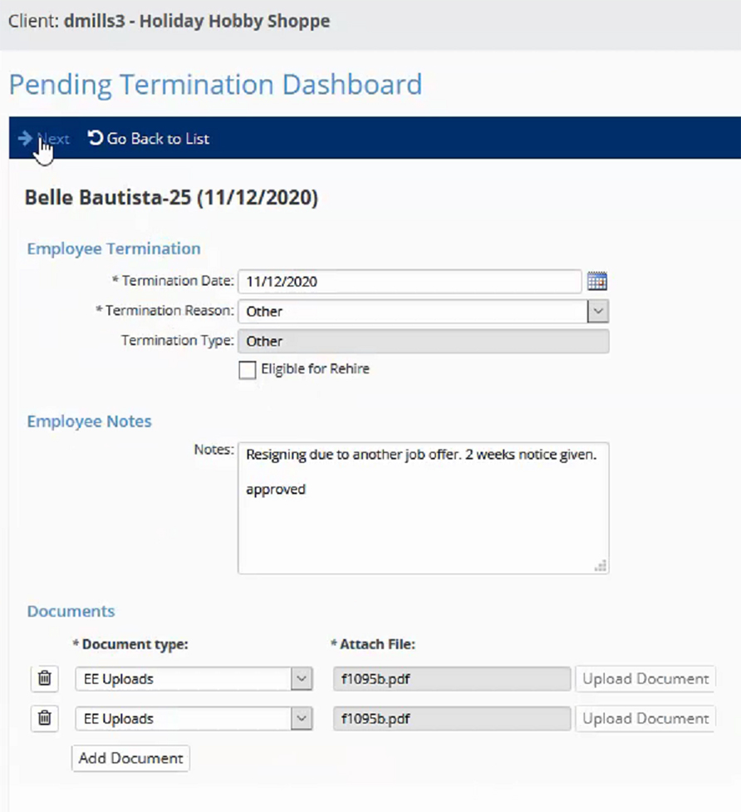
Task: Enable the Eligible for Rehire checkbox
Action: pyautogui.click(x=248, y=371)
